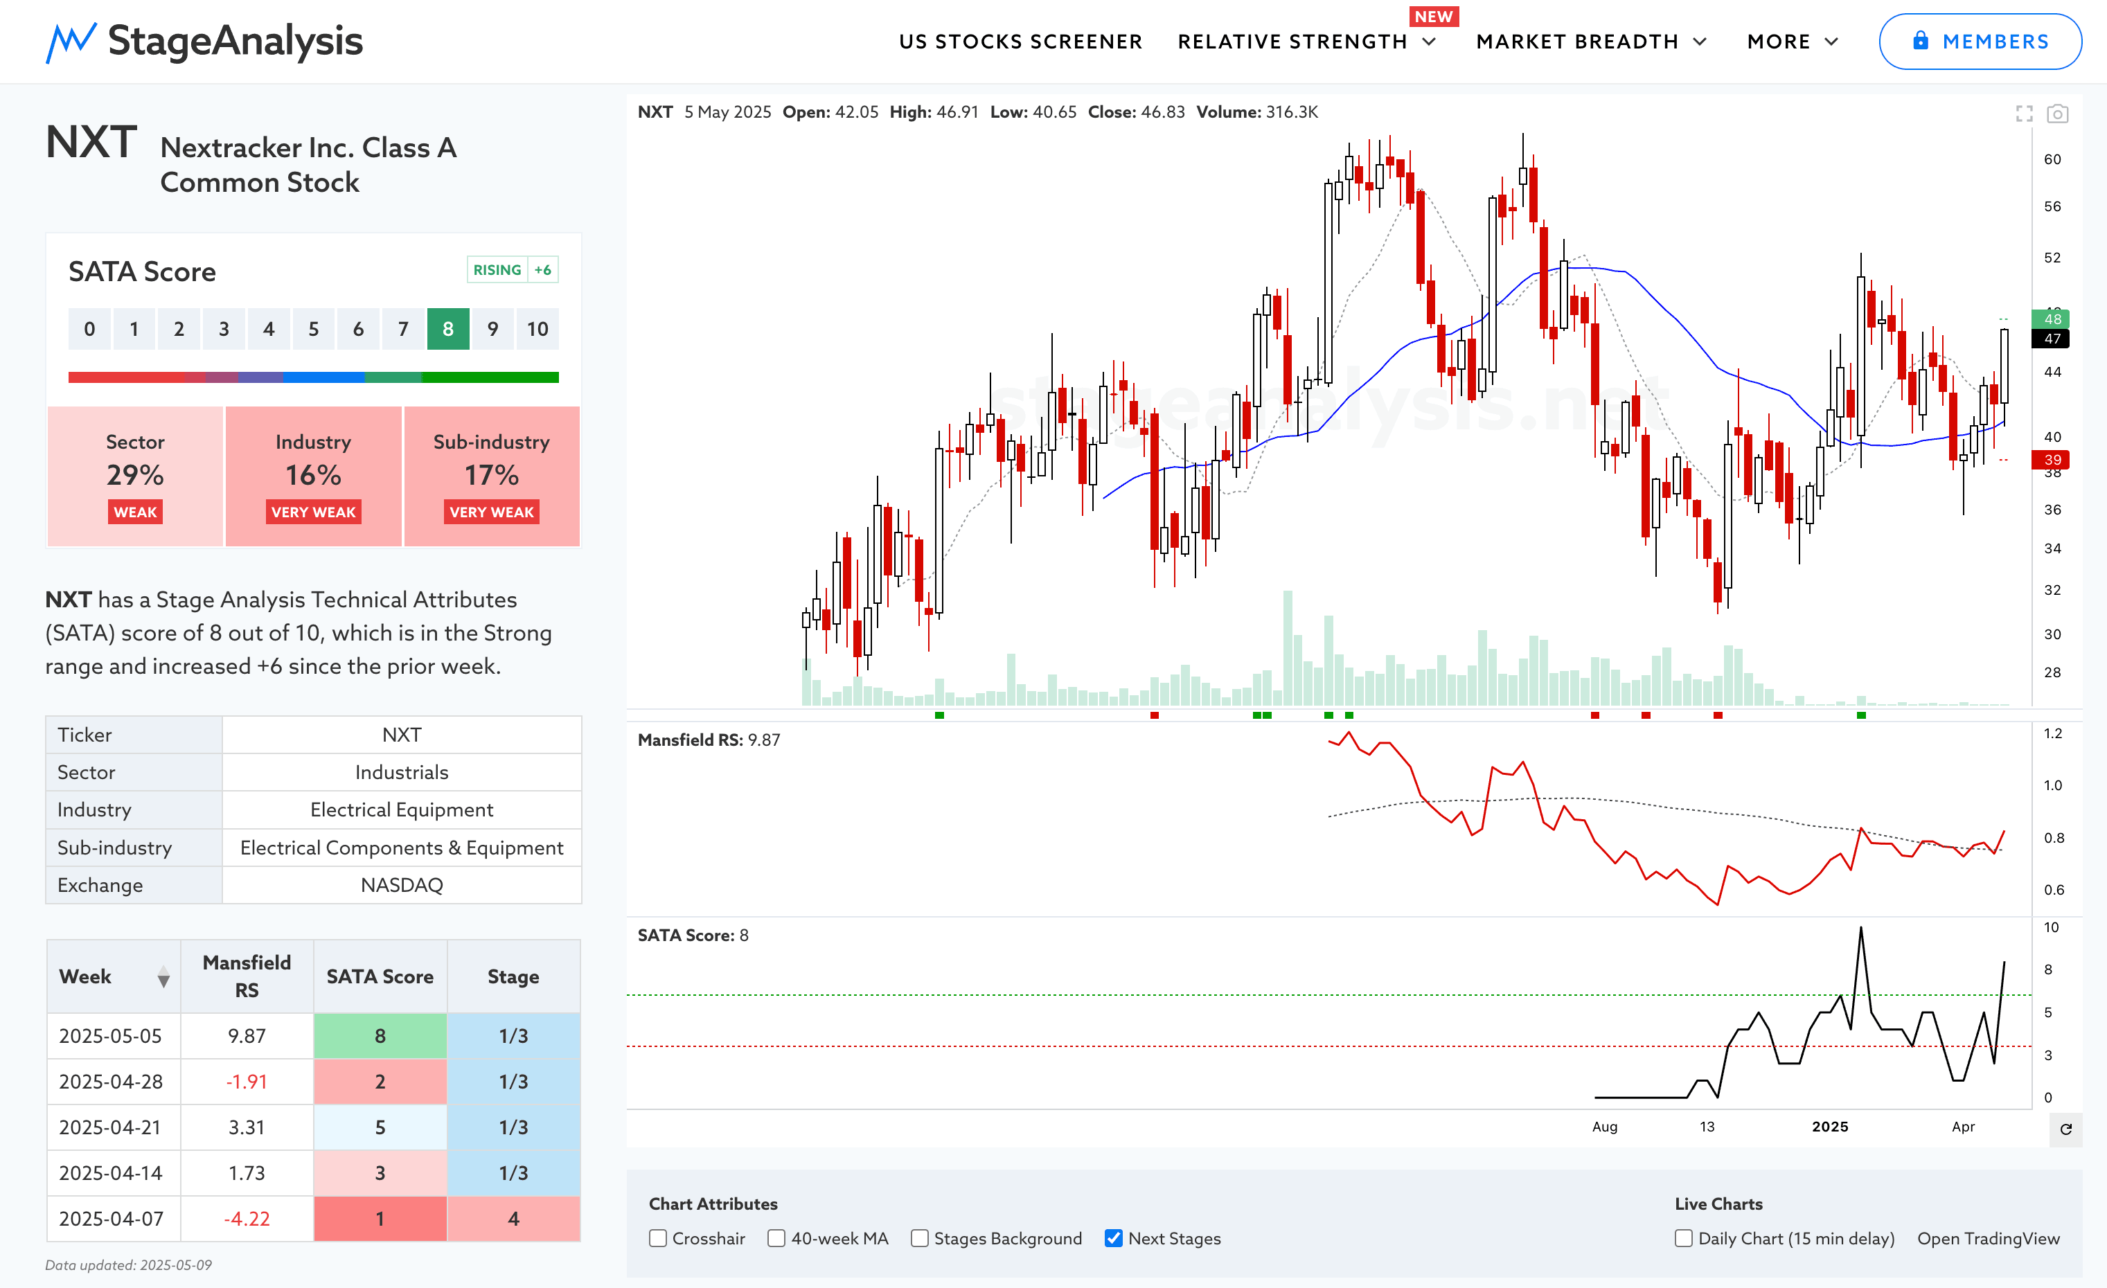Image resolution: width=2107 pixels, height=1288 pixels.
Task: Click the NXT ticker table value
Action: pyautogui.click(x=402, y=734)
